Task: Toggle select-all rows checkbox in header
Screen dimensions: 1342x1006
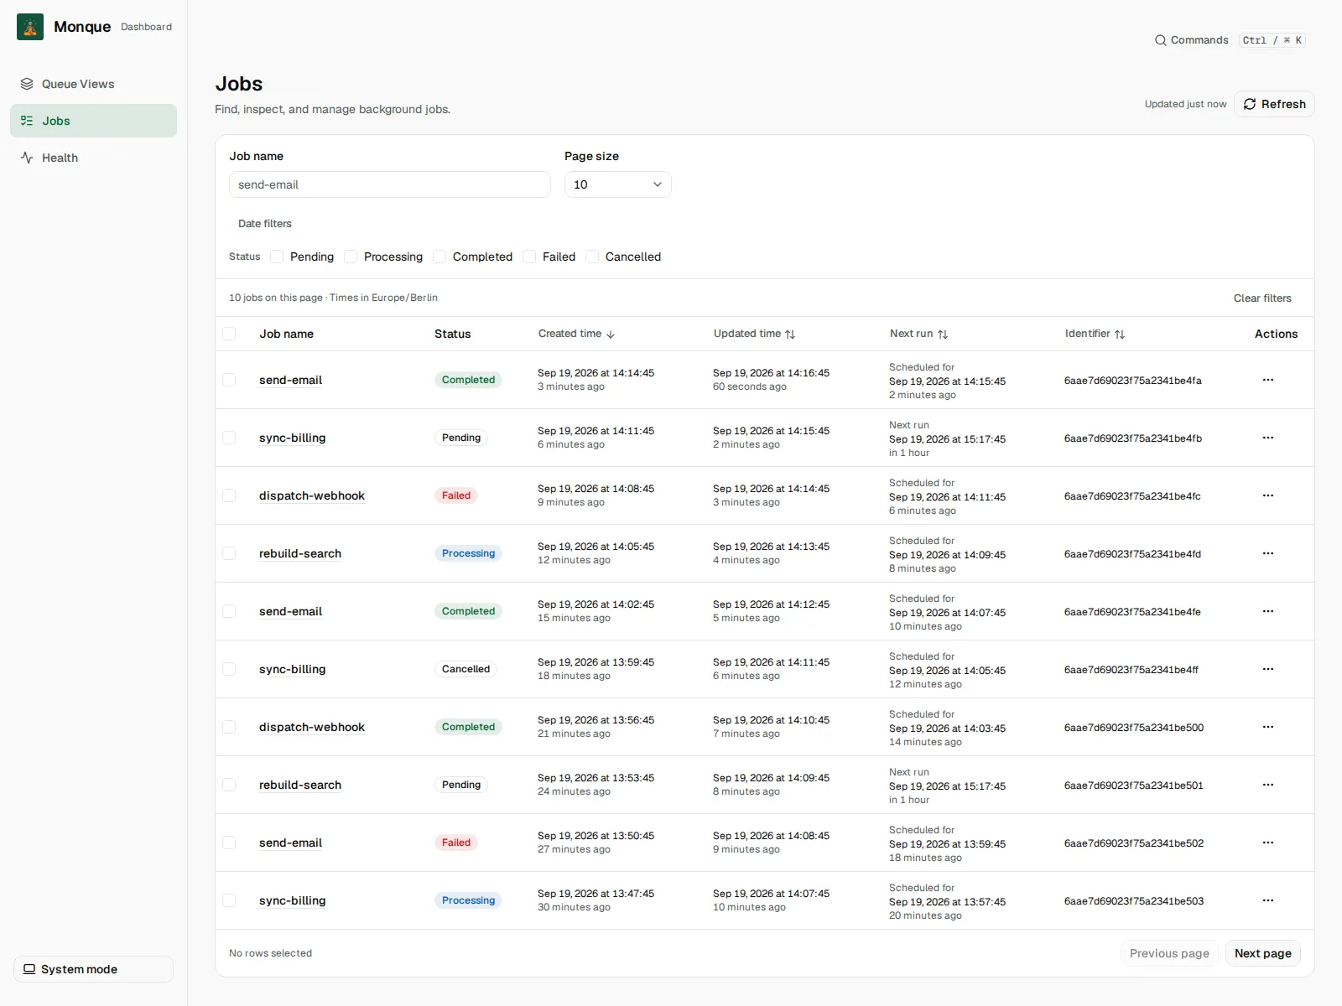Action: 229,334
